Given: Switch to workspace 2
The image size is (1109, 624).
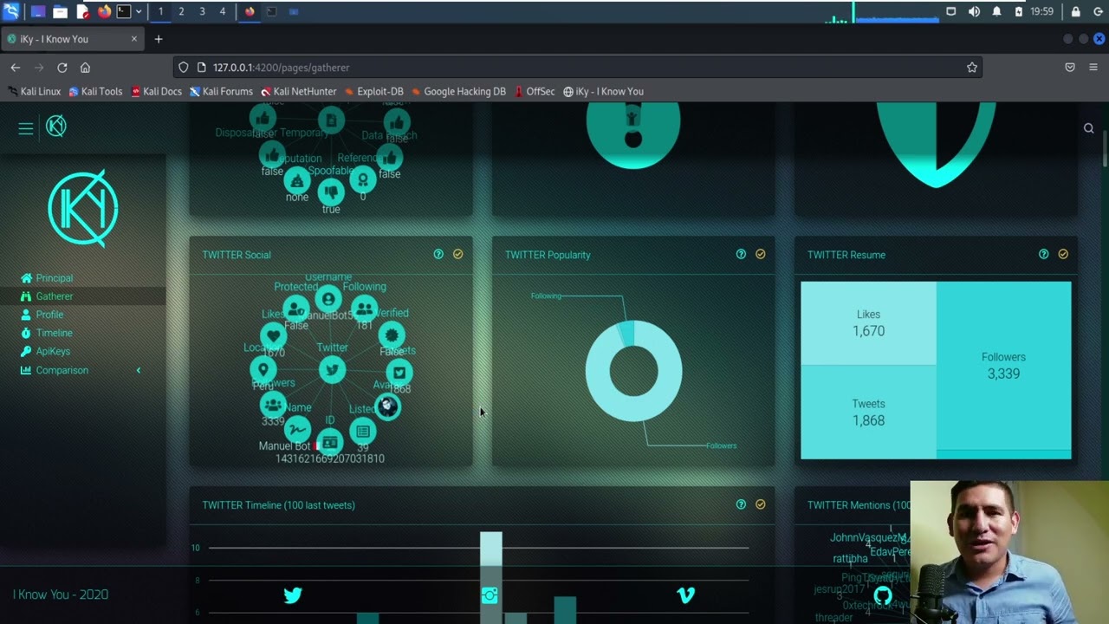Looking at the screenshot, I should (181, 11).
